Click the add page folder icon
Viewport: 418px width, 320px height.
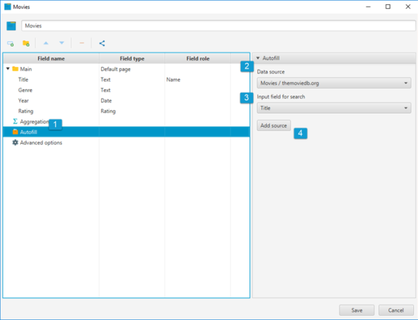coord(26,43)
